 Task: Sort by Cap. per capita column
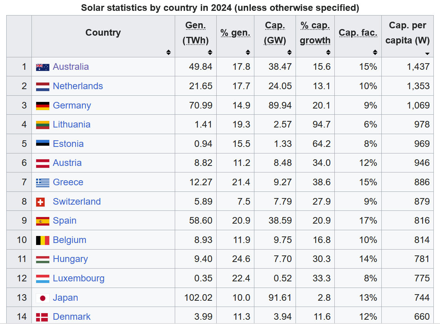pos(427,53)
